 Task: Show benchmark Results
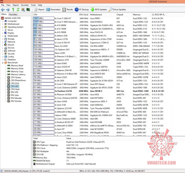[x=68, y=10]
